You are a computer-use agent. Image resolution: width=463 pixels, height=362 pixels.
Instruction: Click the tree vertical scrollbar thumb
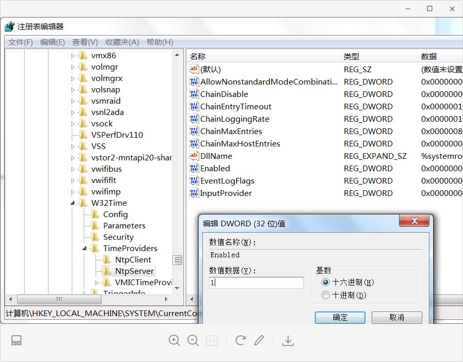pyautogui.click(x=177, y=260)
